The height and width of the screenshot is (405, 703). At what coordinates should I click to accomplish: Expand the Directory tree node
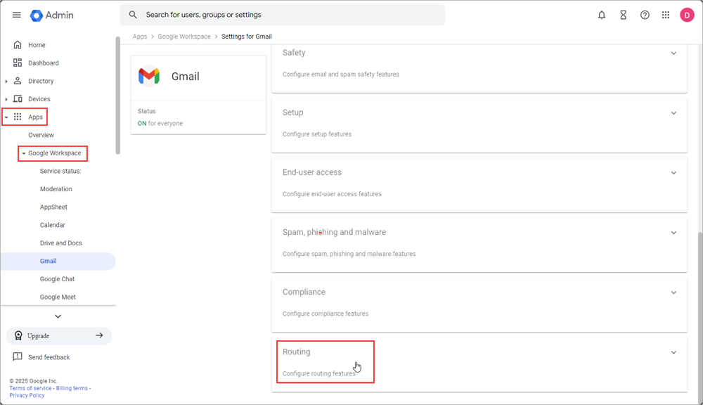pos(6,82)
